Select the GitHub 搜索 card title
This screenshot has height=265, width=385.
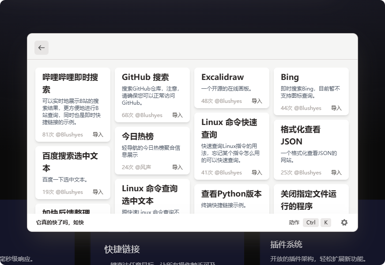click(145, 77)
